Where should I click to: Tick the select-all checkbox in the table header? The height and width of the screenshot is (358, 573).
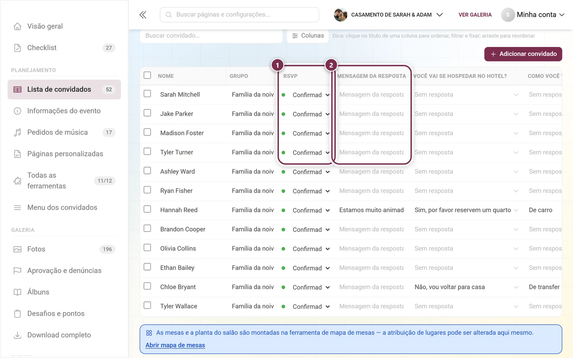pos(147,75)
